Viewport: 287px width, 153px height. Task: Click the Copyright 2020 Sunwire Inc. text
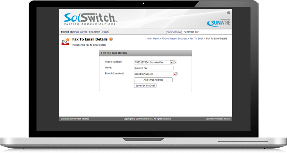147,119
